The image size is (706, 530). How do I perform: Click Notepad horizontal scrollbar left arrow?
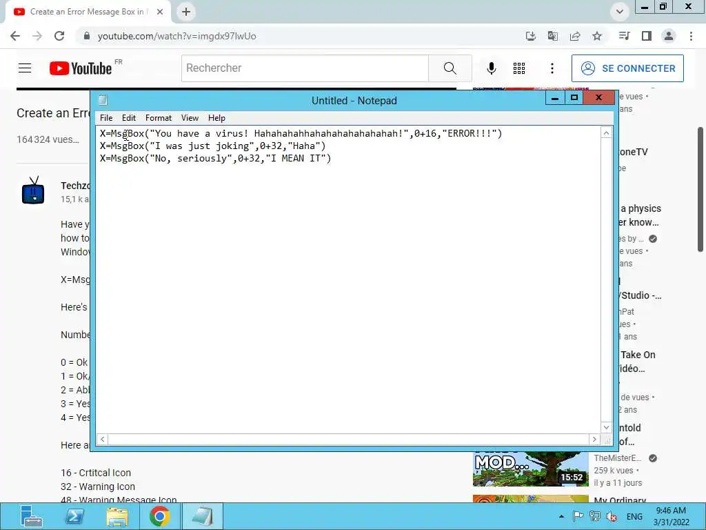[102, 439]
